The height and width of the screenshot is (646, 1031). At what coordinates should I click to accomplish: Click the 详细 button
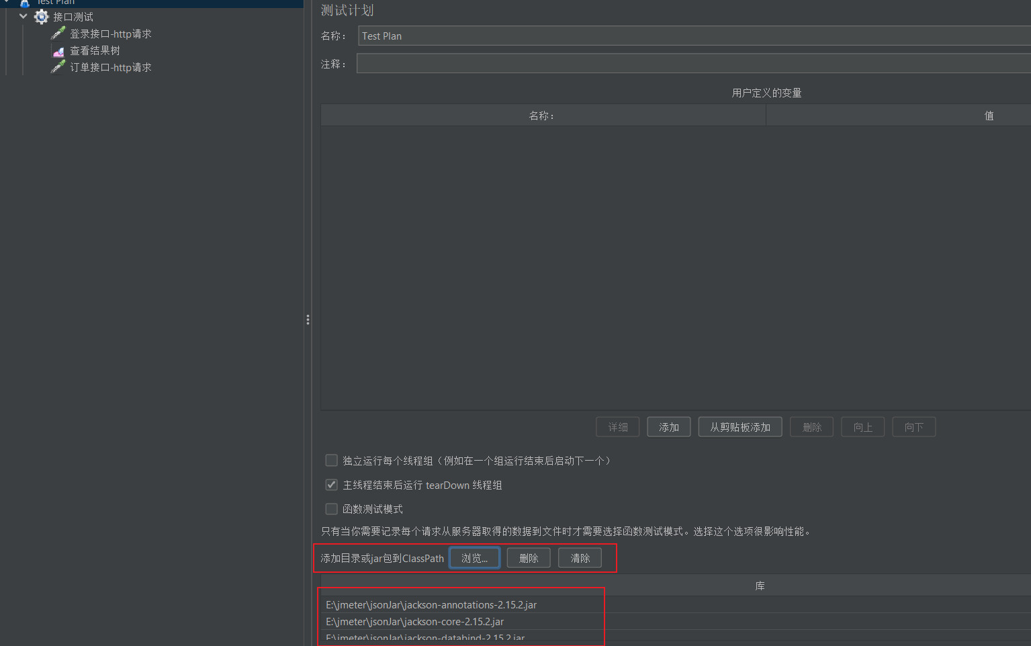(618, 427)
